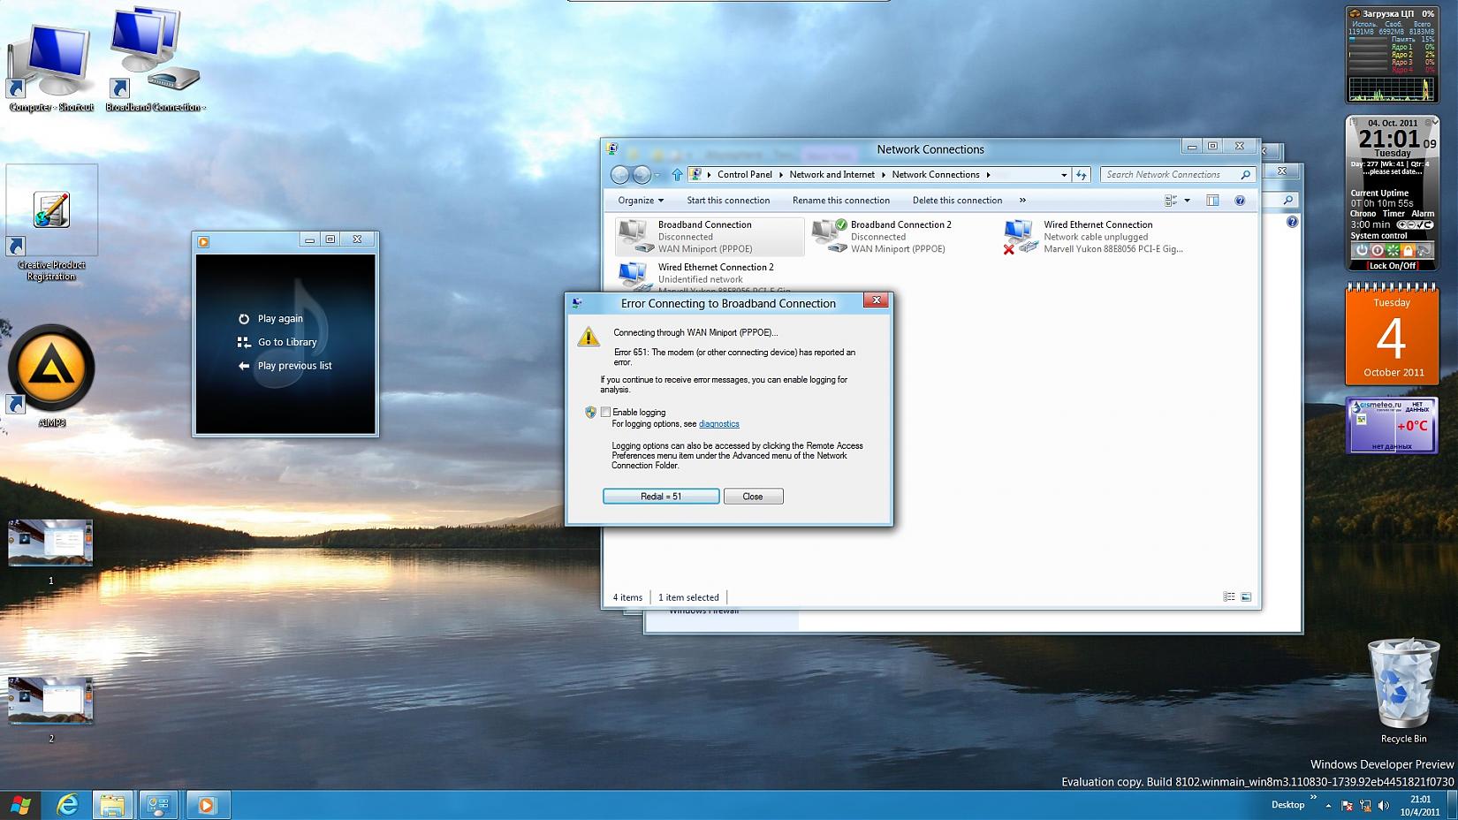Enable the logging checkbox in the error dialog
The image size is (1458, 820).
coord(606,412)
